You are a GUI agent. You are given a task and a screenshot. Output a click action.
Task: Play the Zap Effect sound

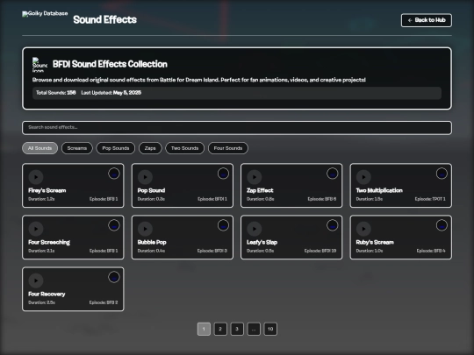pyautogui.click(x=255, y=177)
